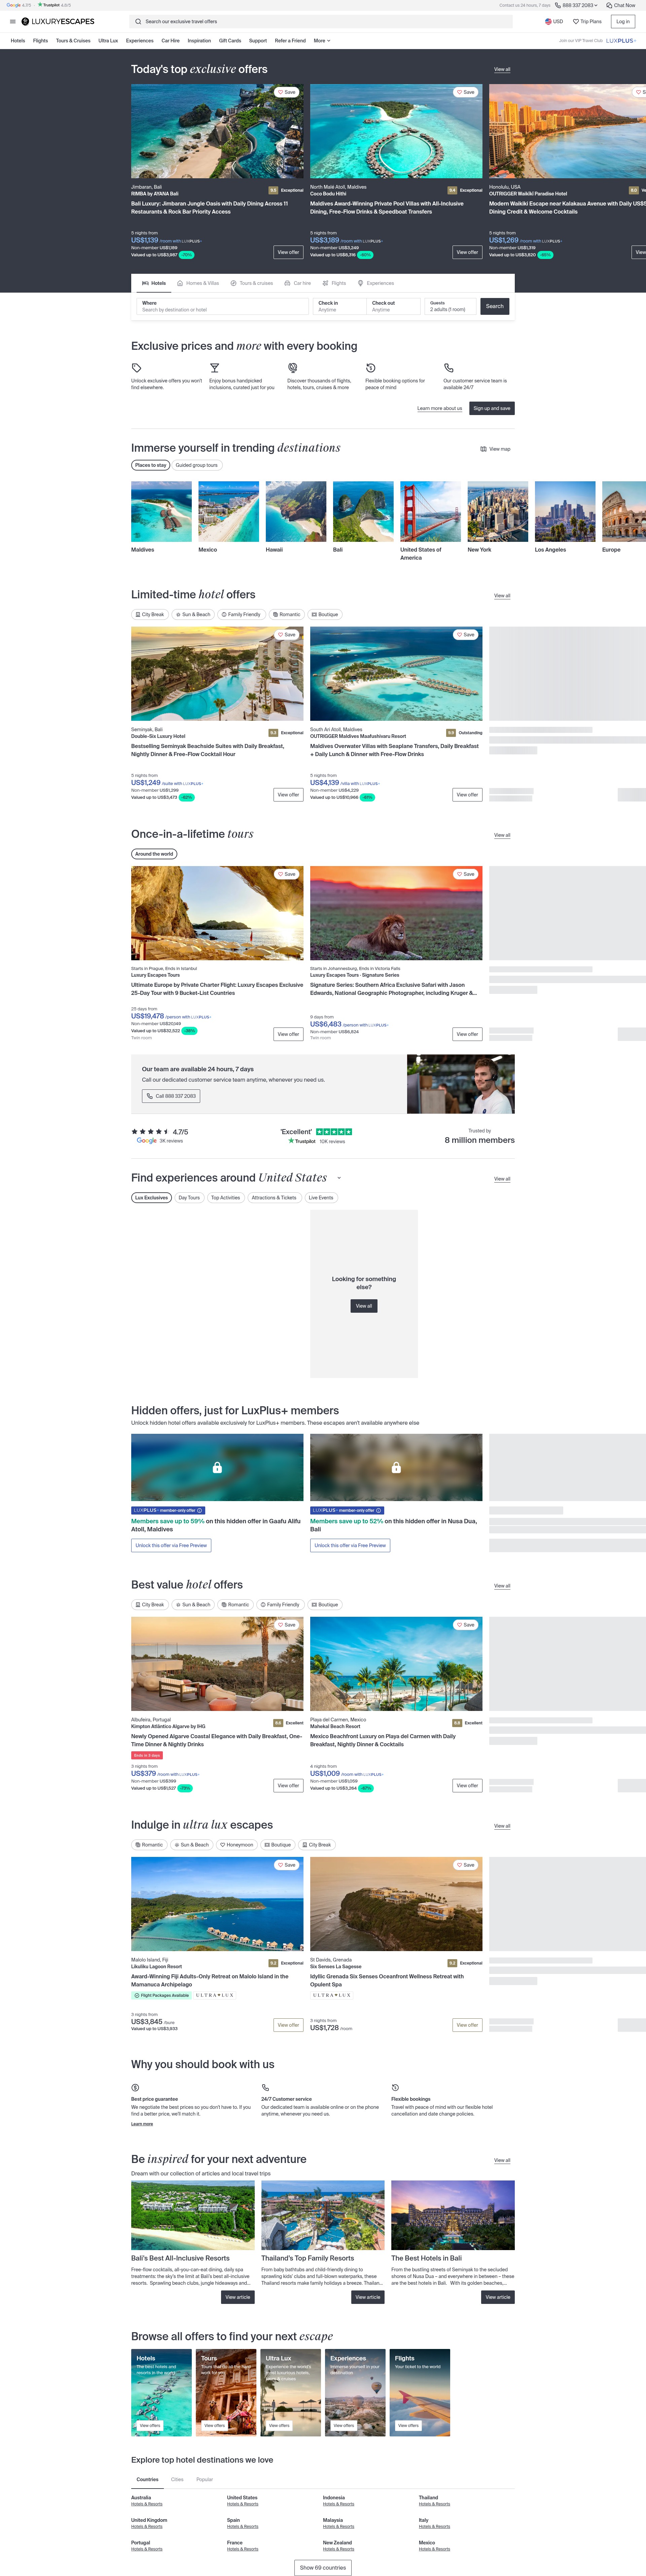Image resolution: width=646 pixels, height=2576 pixels.
Task: Expand the United States location chevron
Action: click(x=339, y=1178)
